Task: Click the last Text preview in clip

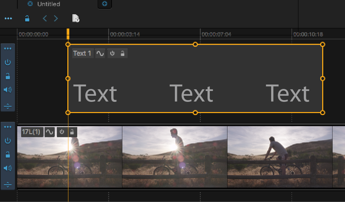Action: coord(287,94)
